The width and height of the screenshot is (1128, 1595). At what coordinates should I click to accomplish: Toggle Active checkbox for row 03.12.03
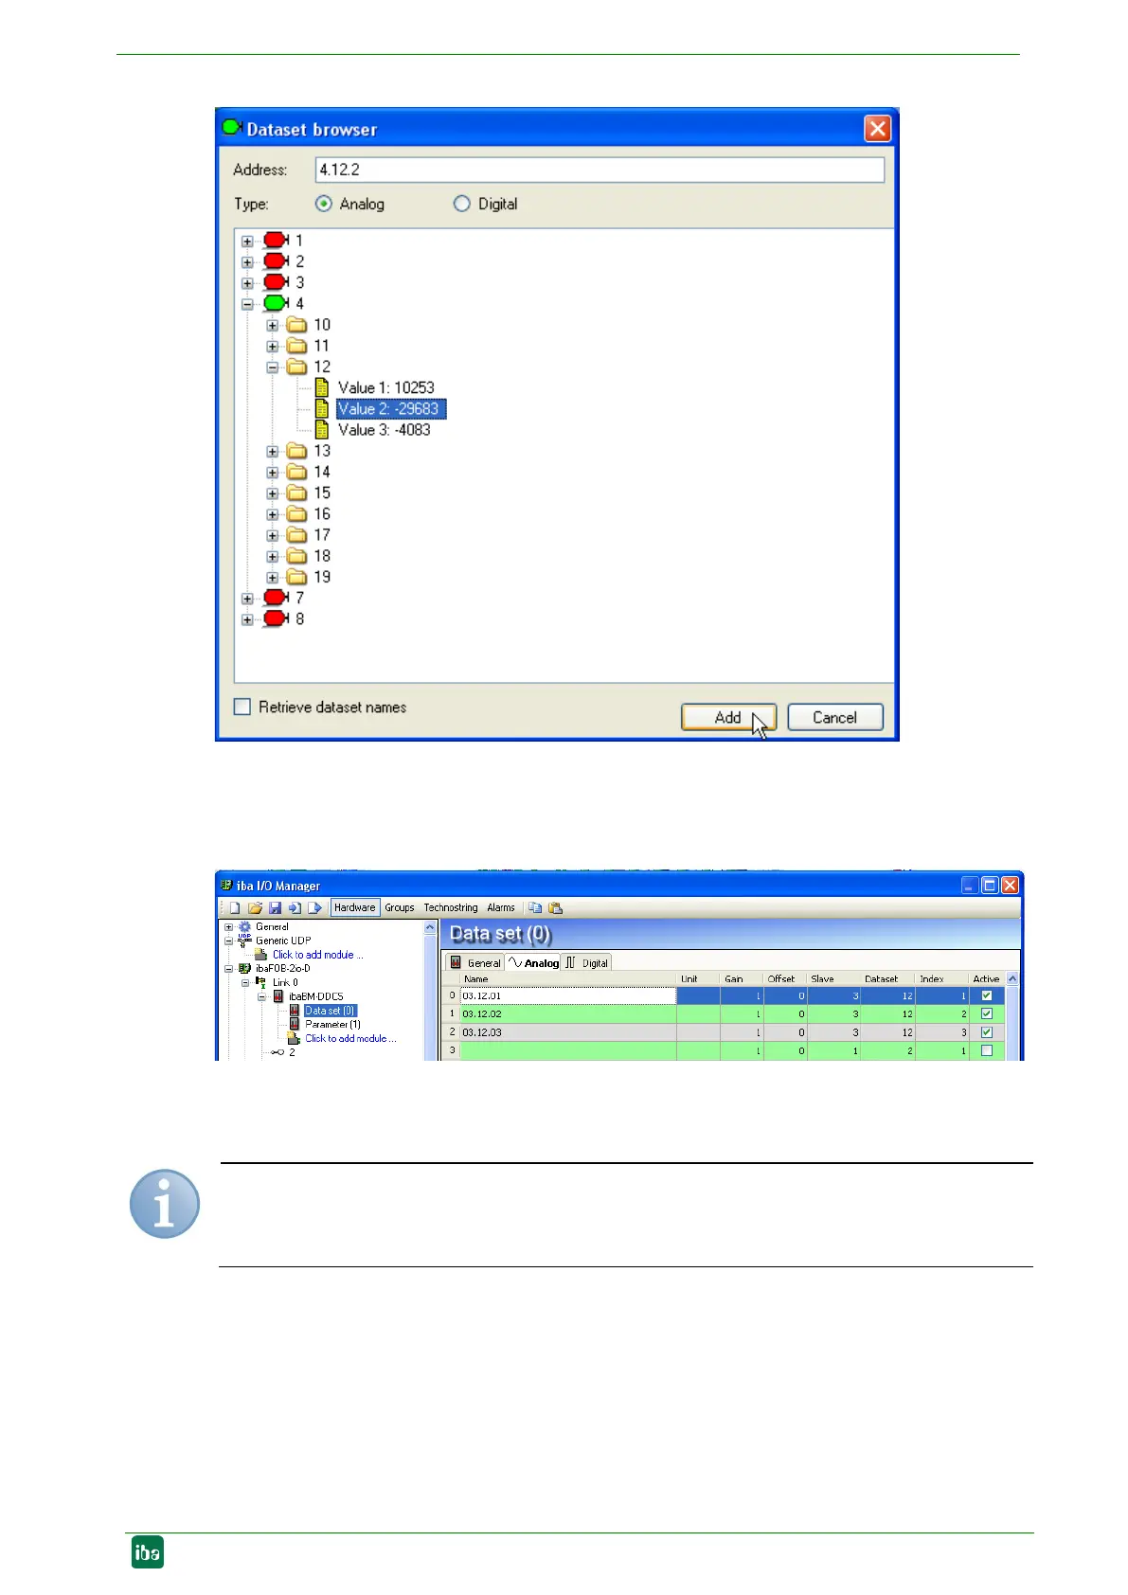pos(987,1032)
